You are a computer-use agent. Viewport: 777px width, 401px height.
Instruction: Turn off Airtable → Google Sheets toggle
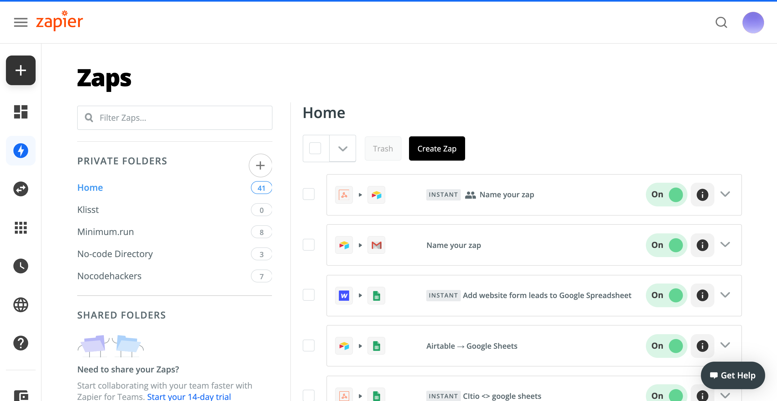(666, 346)
